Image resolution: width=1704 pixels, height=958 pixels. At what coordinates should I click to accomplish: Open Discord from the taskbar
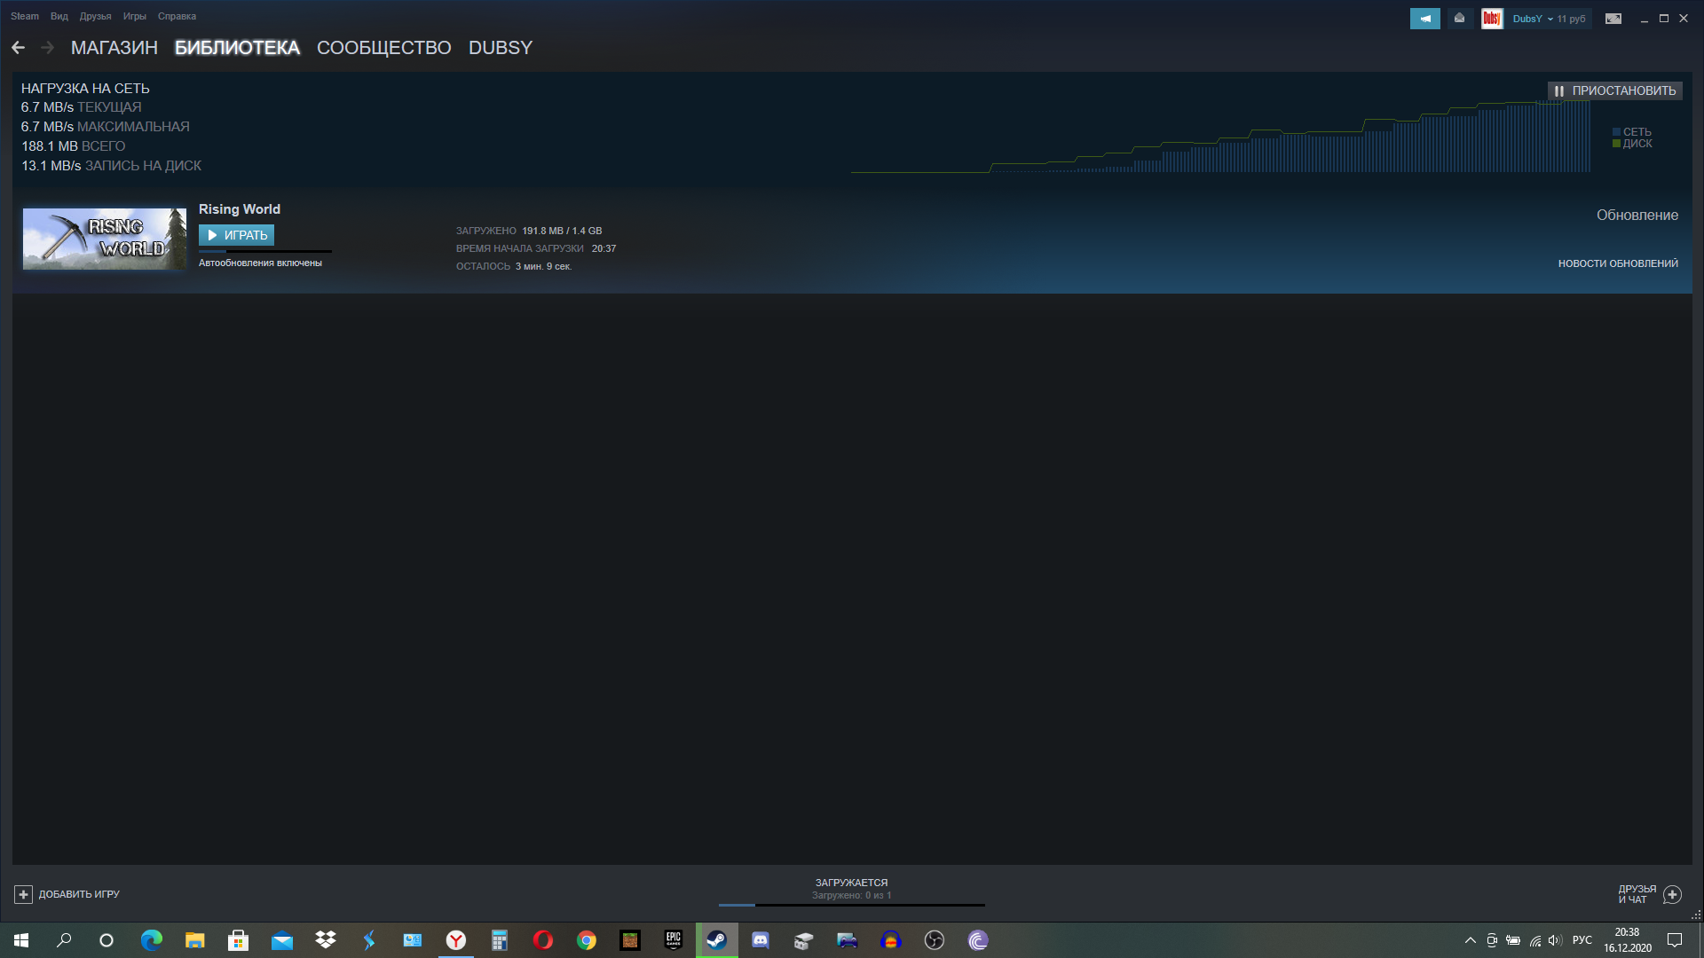(761, 940)
